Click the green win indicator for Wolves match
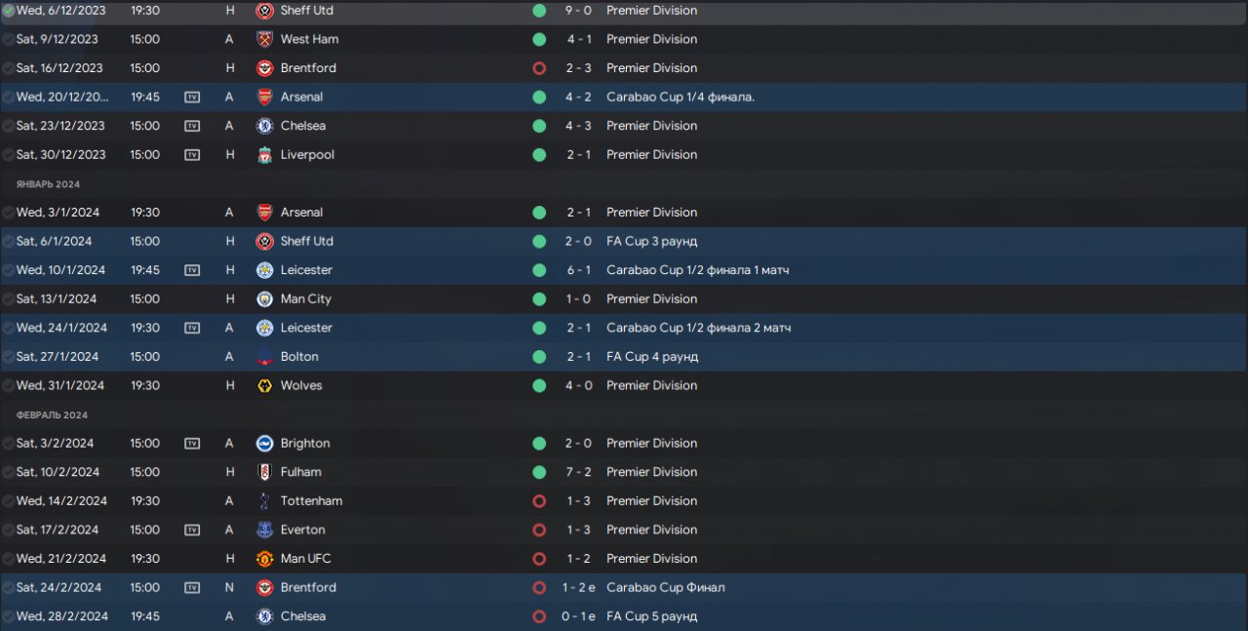Image resolution: width=1248 pixels, height=631 pixels. (x=539, y=385)
